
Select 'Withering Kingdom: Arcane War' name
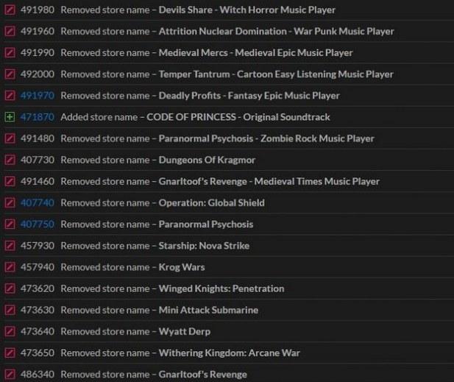[x=230, y=353]
